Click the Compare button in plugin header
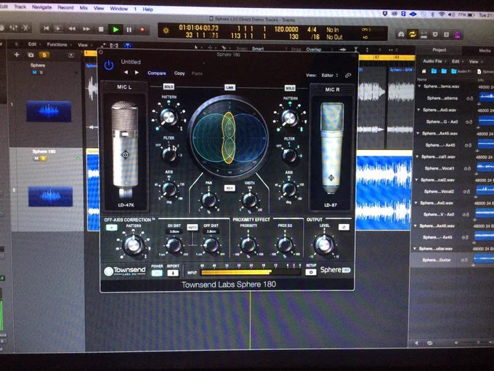494x371 pixels. [x=157, y=73]
